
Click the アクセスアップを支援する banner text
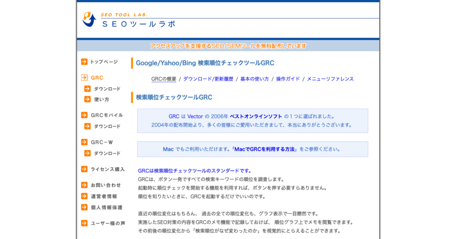228,46
